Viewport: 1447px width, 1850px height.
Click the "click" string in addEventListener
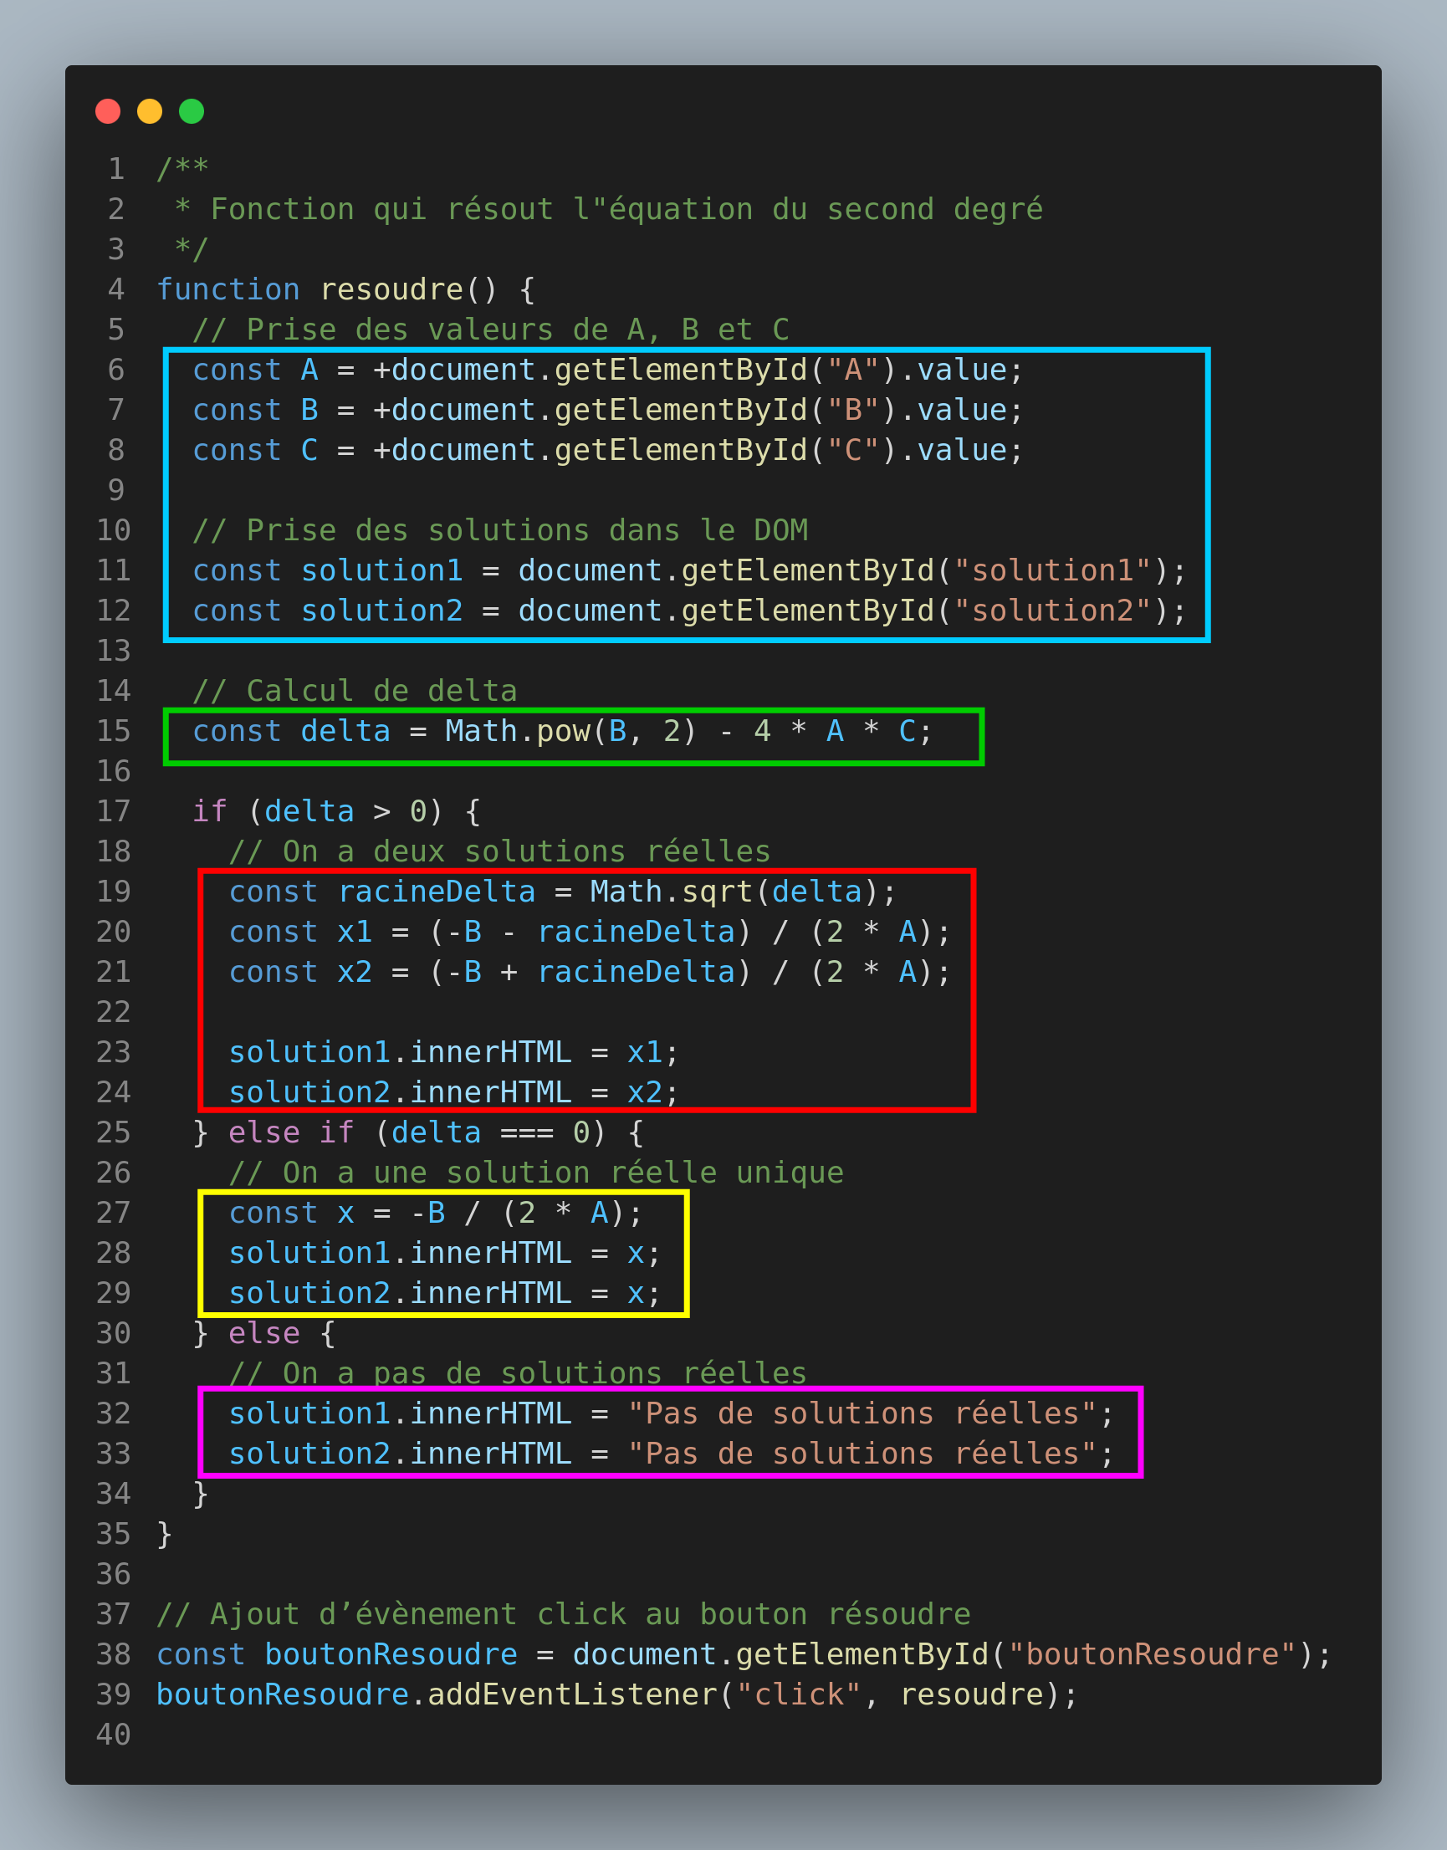(799, 1695)
